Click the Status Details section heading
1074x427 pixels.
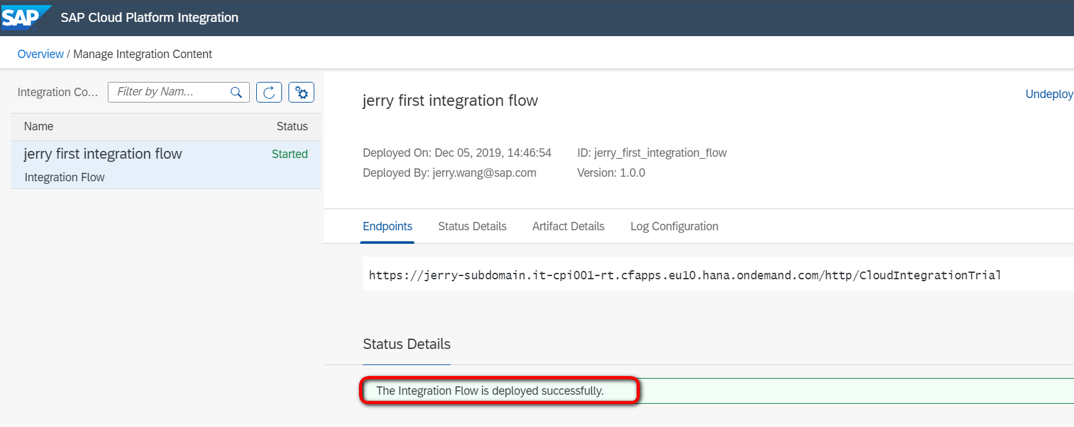[x=407, y=344]
